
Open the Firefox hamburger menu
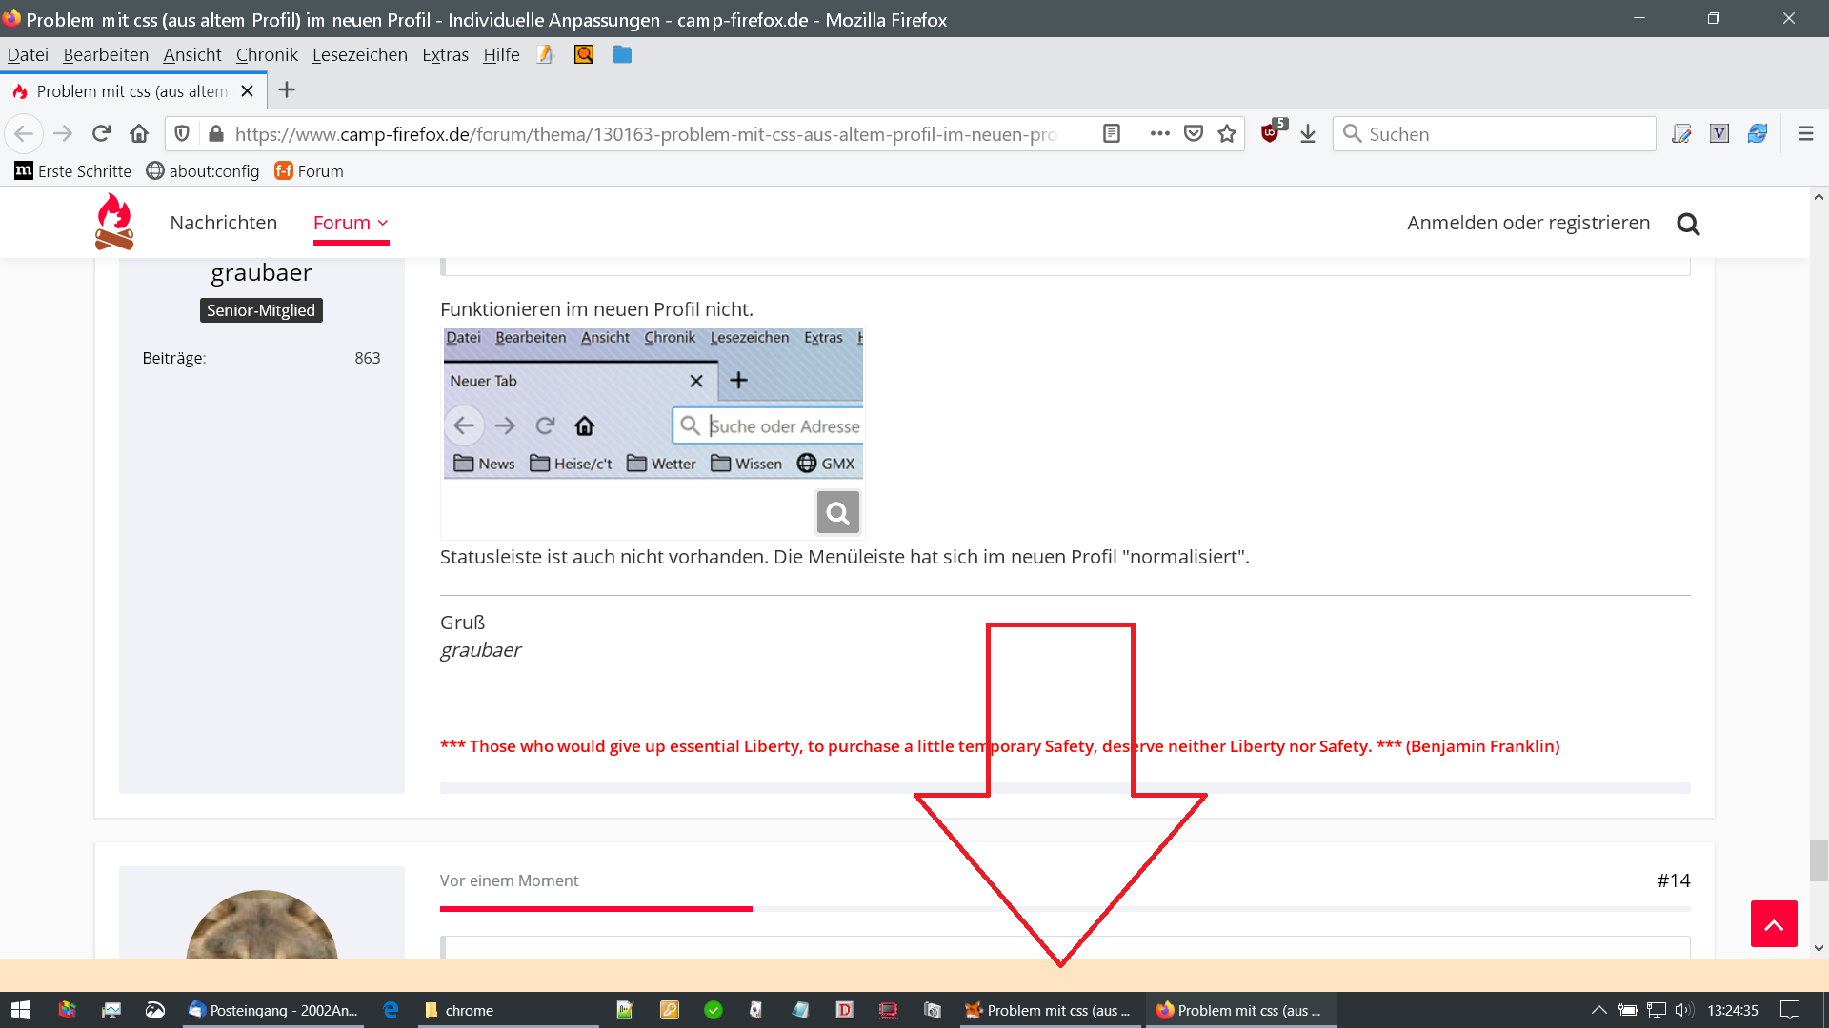(x=1805, y=133)
